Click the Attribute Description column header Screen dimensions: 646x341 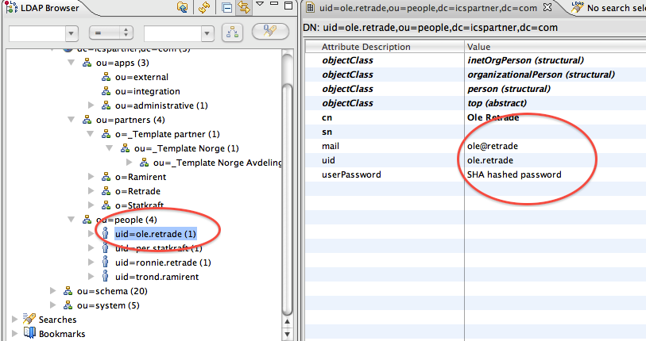pos(385,47)
